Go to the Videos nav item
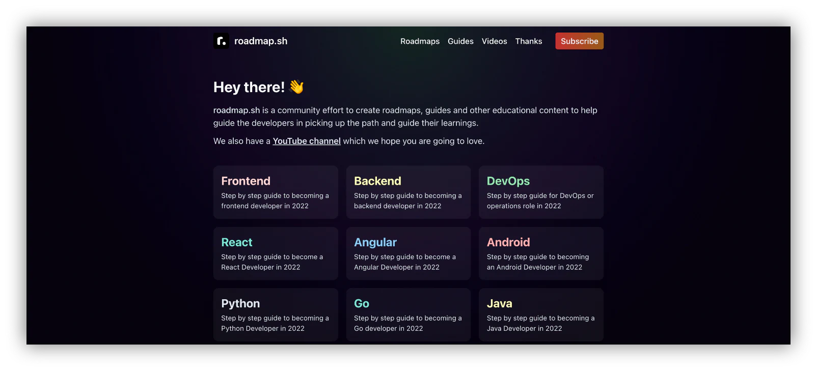 tap(495, 41)
